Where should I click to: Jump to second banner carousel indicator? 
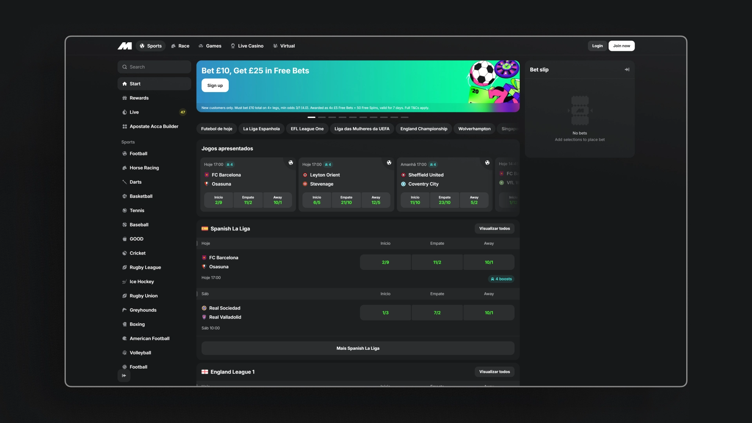coord(322,117)
